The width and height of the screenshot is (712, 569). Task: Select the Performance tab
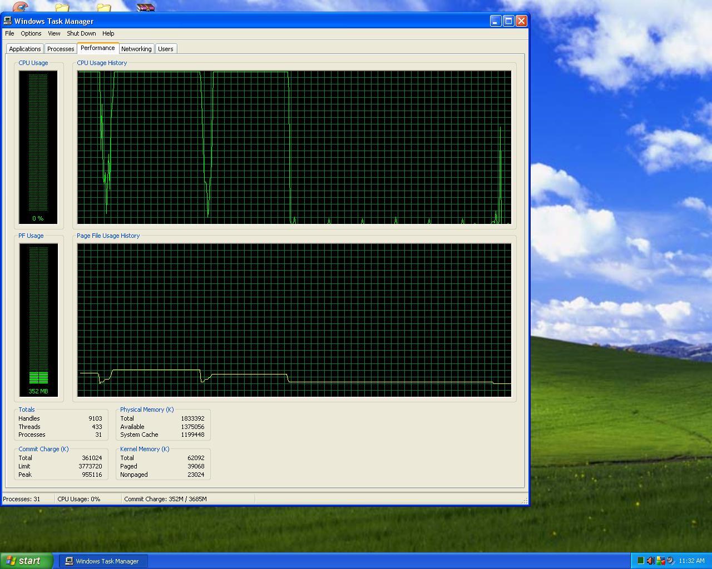click(x=98, y=48)
